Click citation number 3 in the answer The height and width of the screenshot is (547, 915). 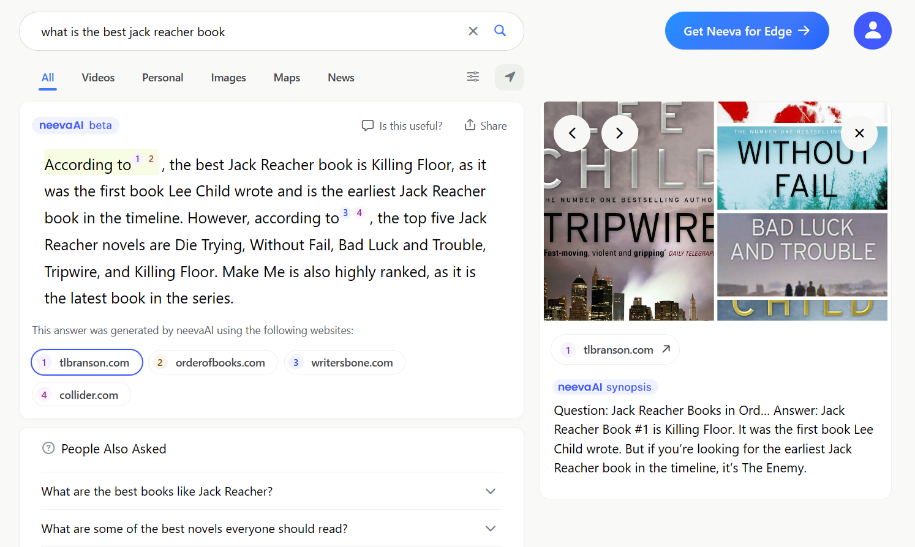(x=345, y=213)
